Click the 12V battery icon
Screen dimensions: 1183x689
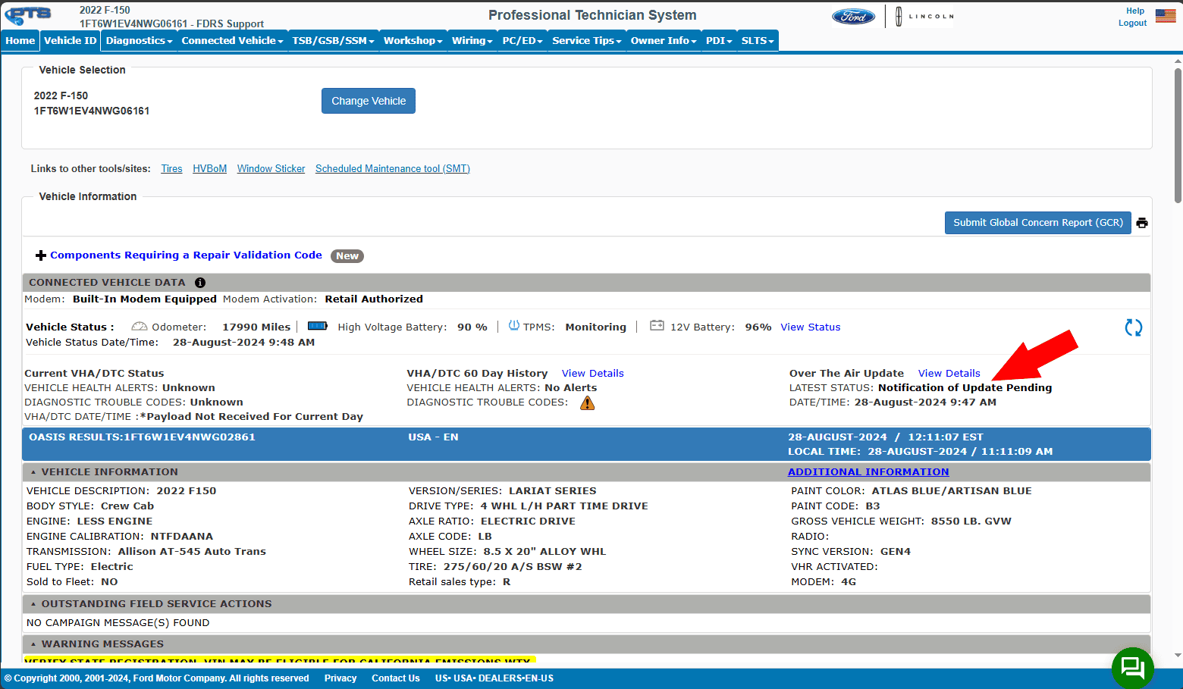(657, 326)
